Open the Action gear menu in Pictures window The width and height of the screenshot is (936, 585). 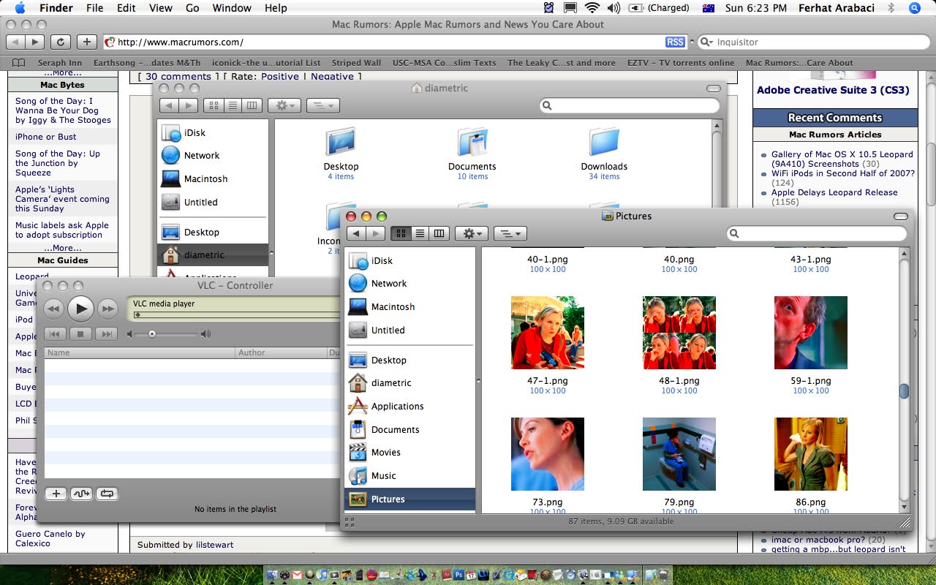(471, 233)
